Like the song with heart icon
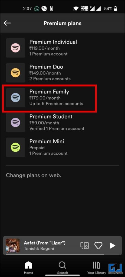The image size is (125, 277). (98, 246)
